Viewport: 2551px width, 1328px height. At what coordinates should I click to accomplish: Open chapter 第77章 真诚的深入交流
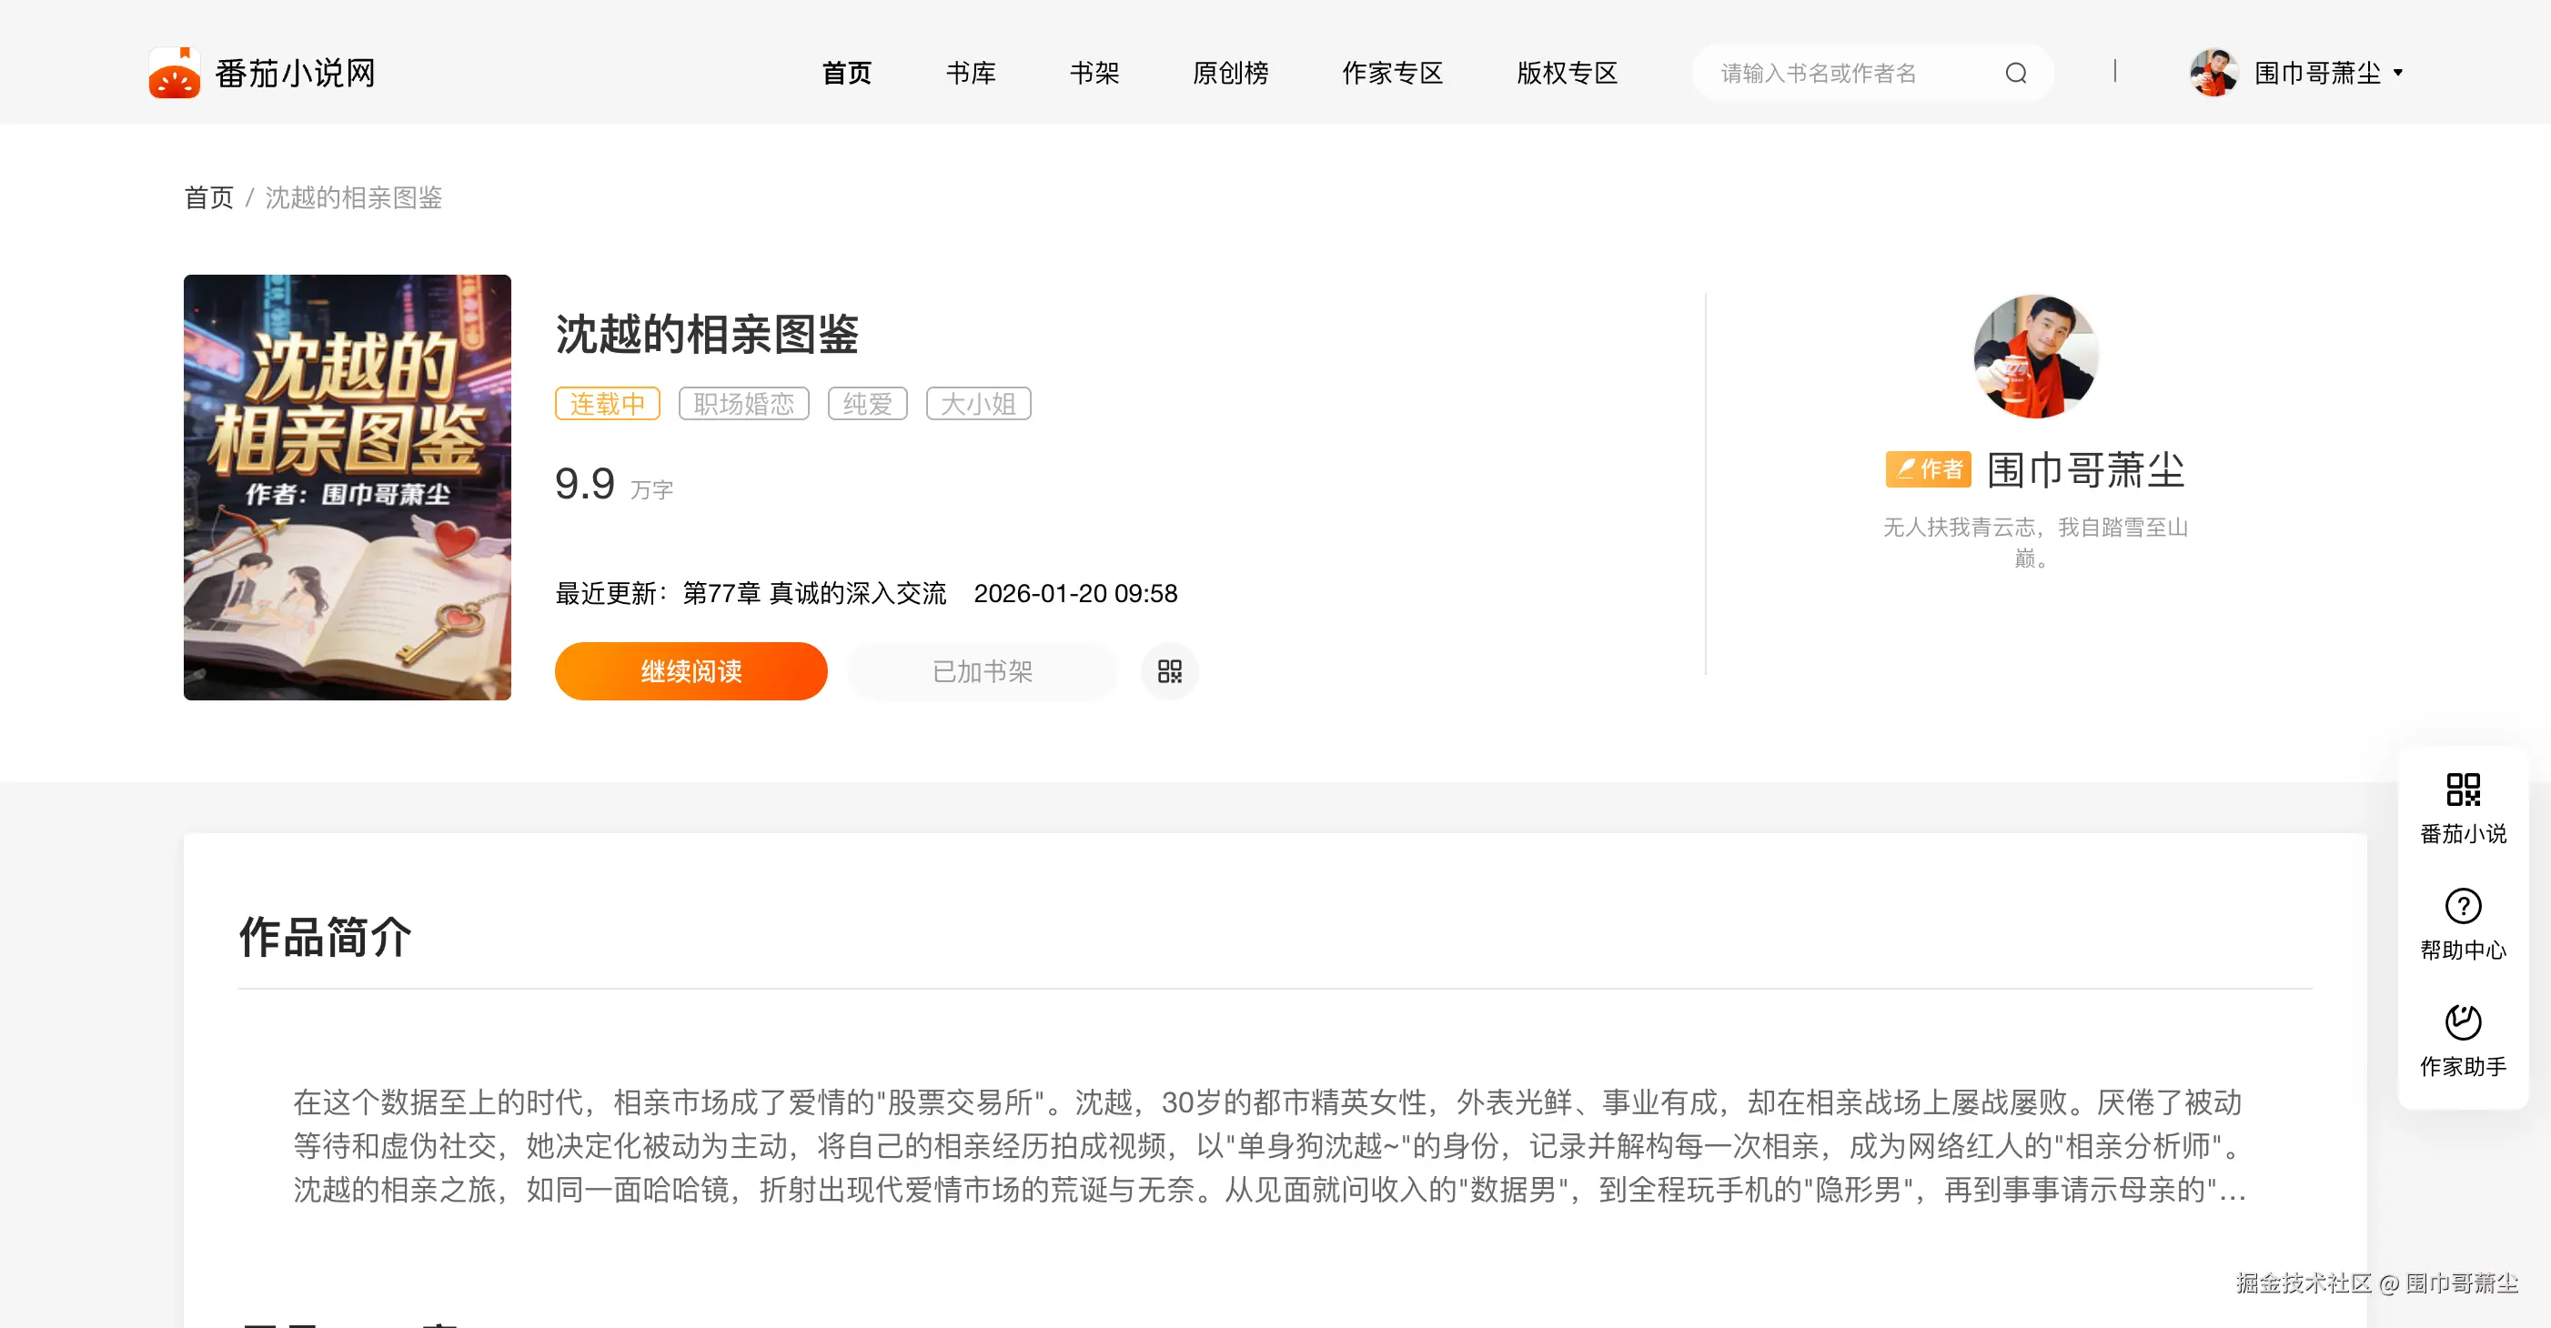point(815,593)
